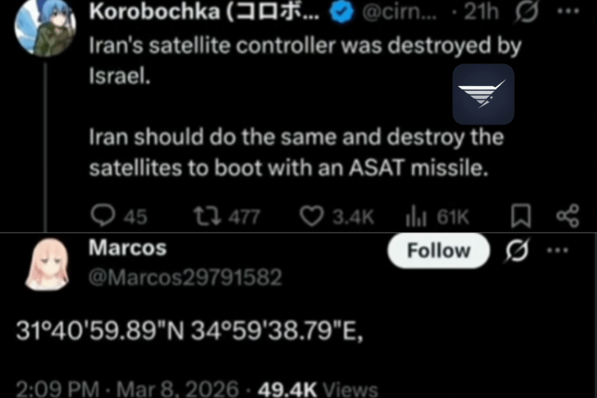Click the 21h timestamp on Korobochka's tweet
The width and height of the screenshot is (597, 398).
[x=481, y=12]
